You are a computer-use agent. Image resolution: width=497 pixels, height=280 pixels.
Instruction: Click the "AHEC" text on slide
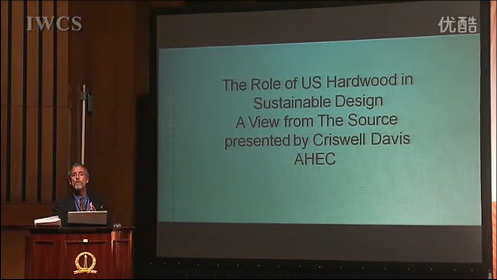click(315, 159)
